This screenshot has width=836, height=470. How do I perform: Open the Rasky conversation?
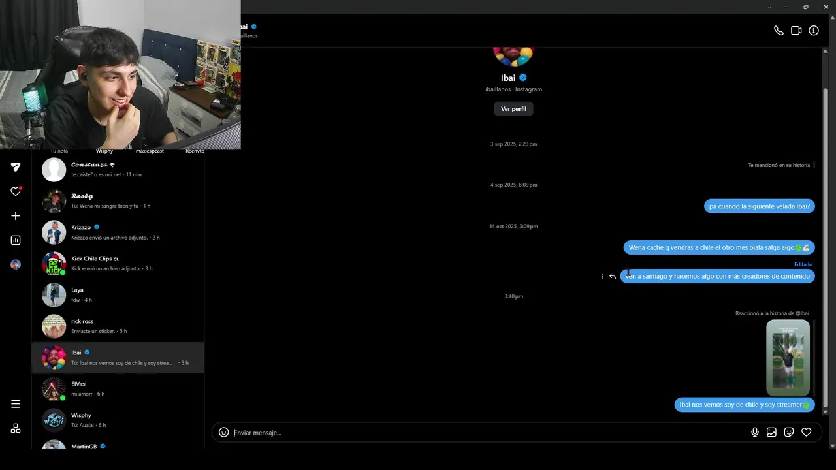118,201
